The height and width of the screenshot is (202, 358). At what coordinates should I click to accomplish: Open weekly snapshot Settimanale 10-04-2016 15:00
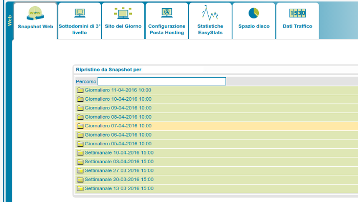point(119,152)
